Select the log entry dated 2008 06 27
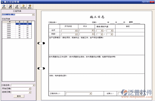The height and width of the screenshot is (101, 155). (x=17, y=36)
